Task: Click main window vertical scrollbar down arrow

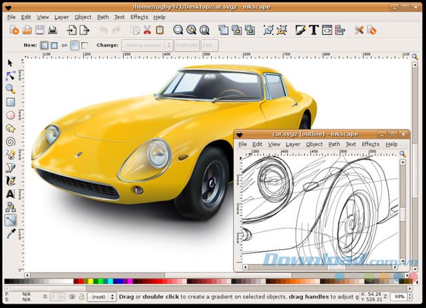Action: 415,269
